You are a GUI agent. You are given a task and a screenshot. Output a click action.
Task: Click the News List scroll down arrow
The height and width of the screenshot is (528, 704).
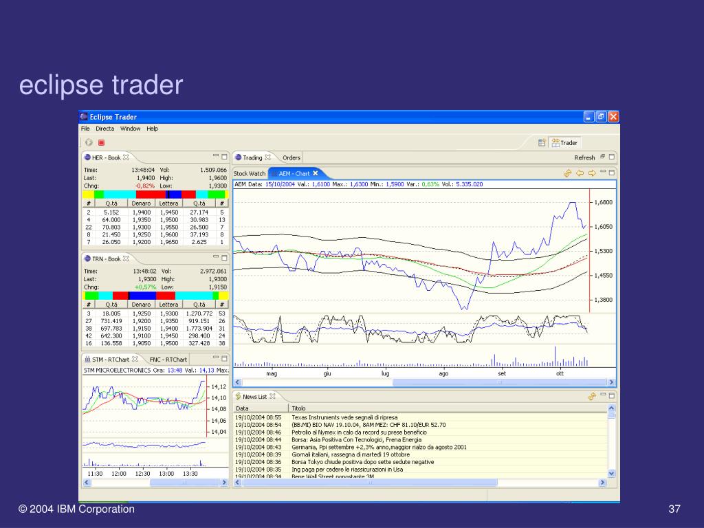click(x=610, y=473)
